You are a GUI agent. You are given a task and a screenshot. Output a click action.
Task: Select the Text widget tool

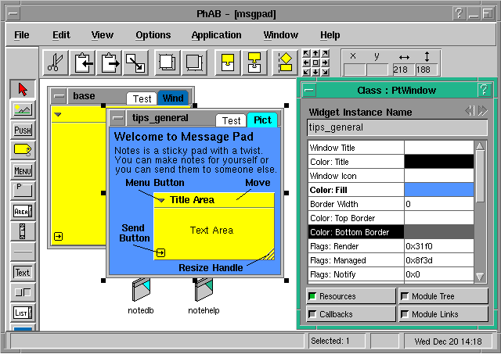click(23, 272)
